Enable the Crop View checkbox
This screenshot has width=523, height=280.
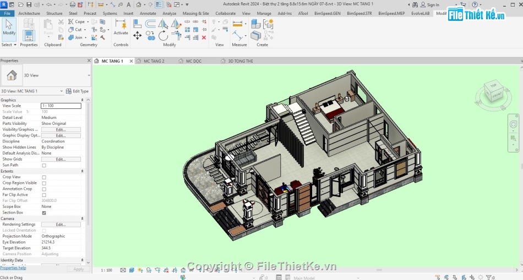(44, 177)
